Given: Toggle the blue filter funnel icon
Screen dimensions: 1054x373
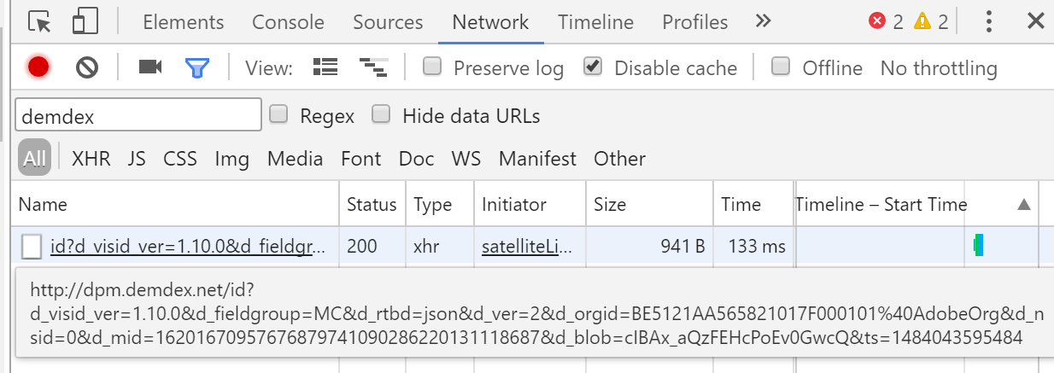Looking at the screenshot, I should tap(197, 67).
